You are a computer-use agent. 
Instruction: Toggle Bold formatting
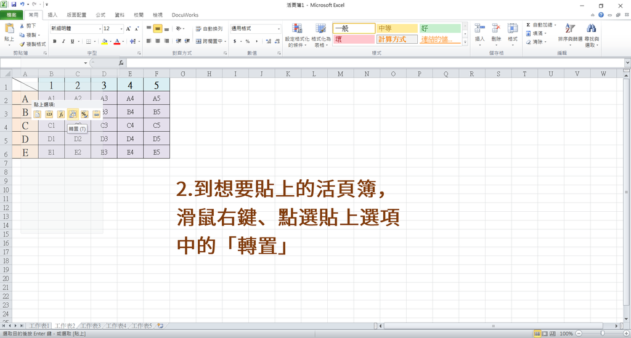coord(55,41)
